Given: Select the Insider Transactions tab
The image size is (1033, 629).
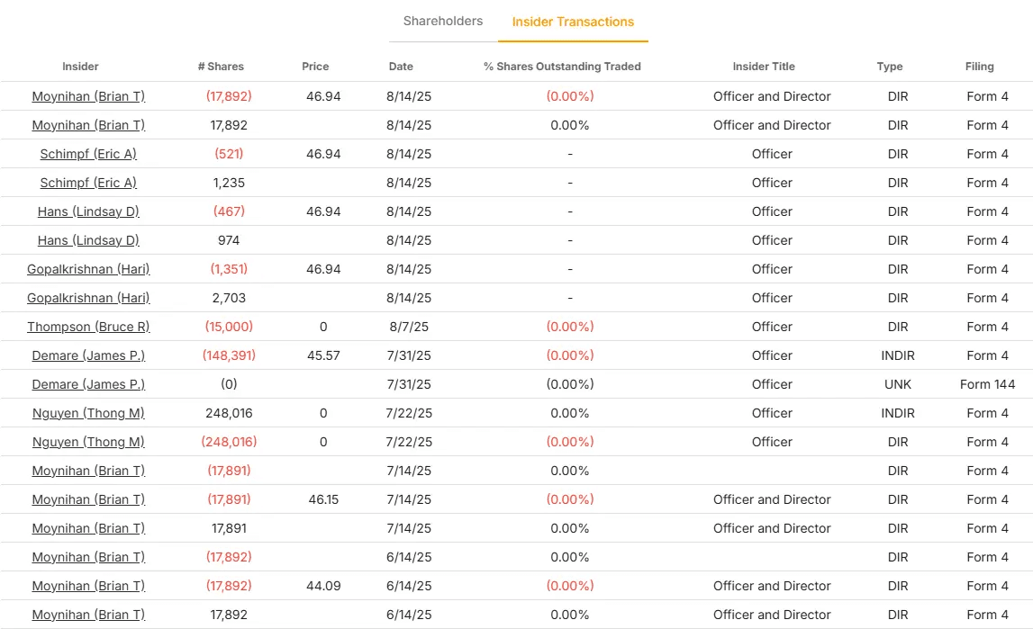Looking at the screenshot, I should (573, 22).
